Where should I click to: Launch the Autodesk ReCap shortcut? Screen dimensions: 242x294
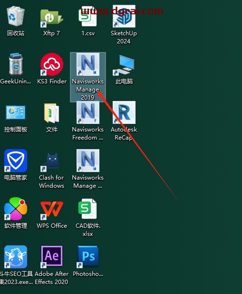pos(124,112)
